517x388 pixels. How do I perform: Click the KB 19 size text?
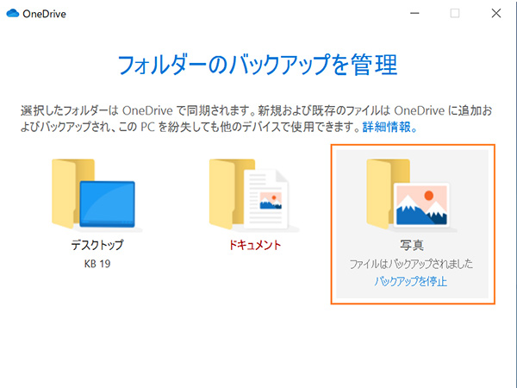click(97, 264)
